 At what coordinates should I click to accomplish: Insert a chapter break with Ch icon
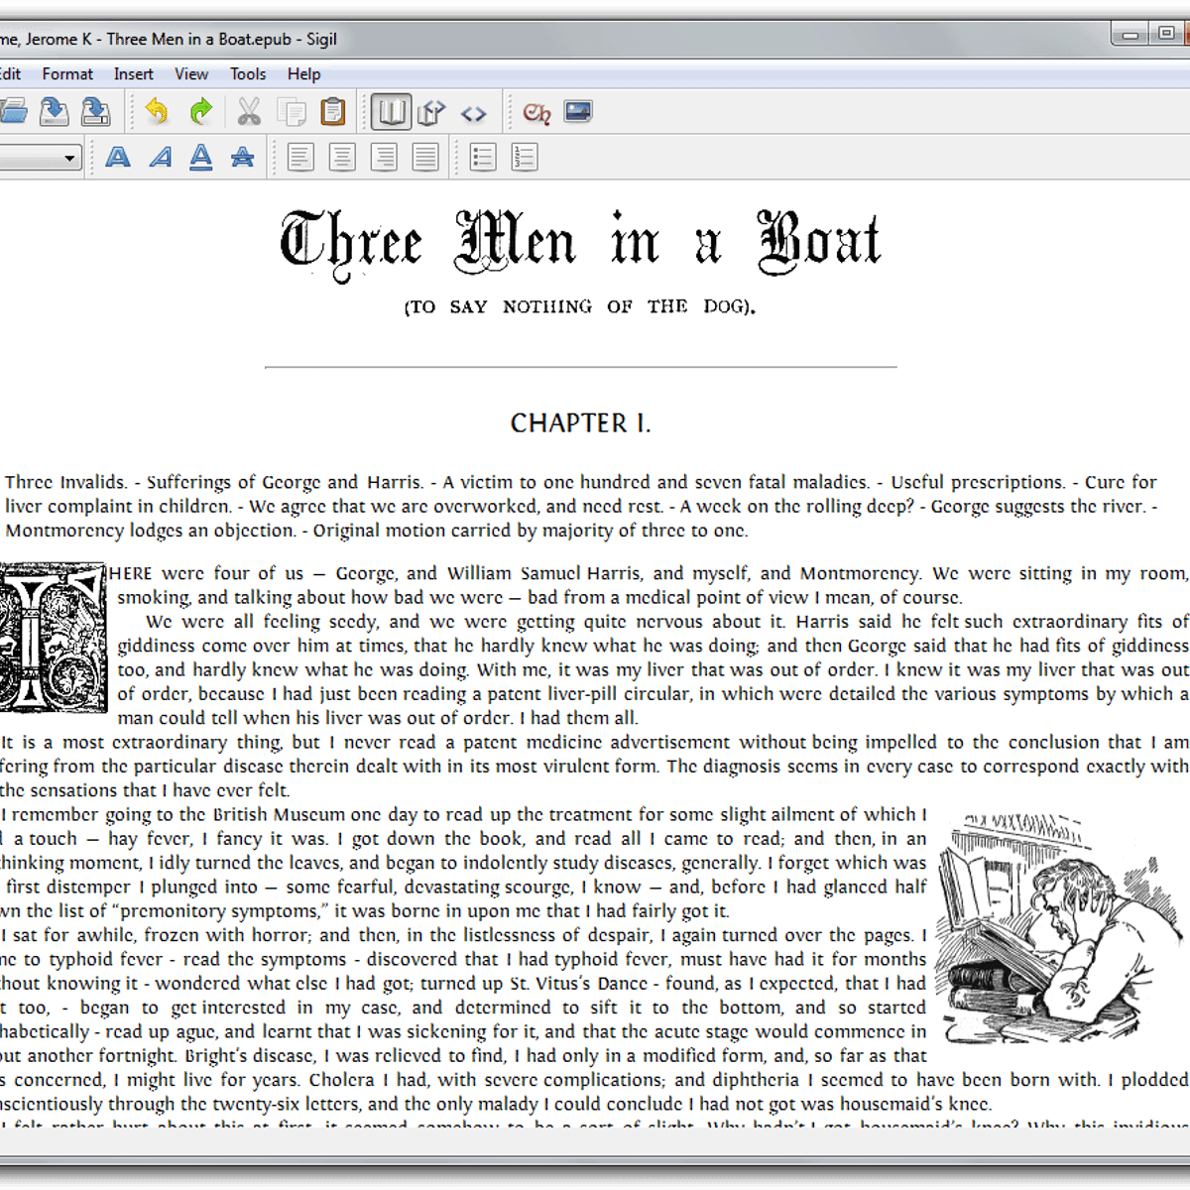536,113
